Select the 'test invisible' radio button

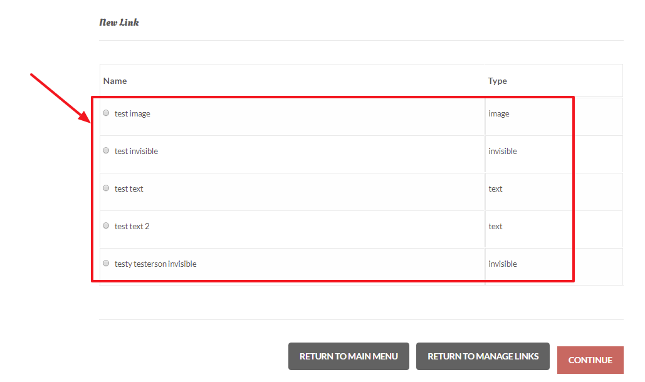click(x=106, y=151)
